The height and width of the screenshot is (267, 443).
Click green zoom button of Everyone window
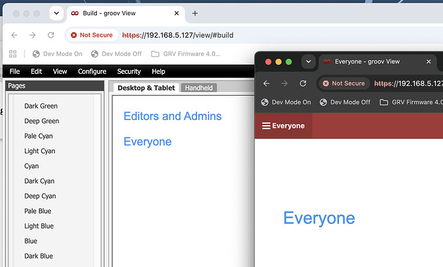click(289, 62)
